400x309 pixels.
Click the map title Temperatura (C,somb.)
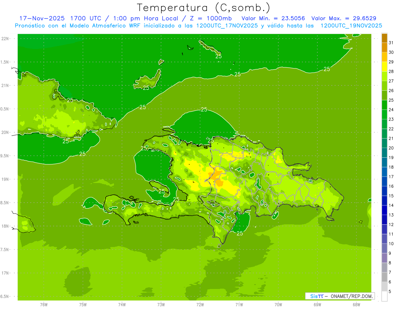[x=204, y=7]
